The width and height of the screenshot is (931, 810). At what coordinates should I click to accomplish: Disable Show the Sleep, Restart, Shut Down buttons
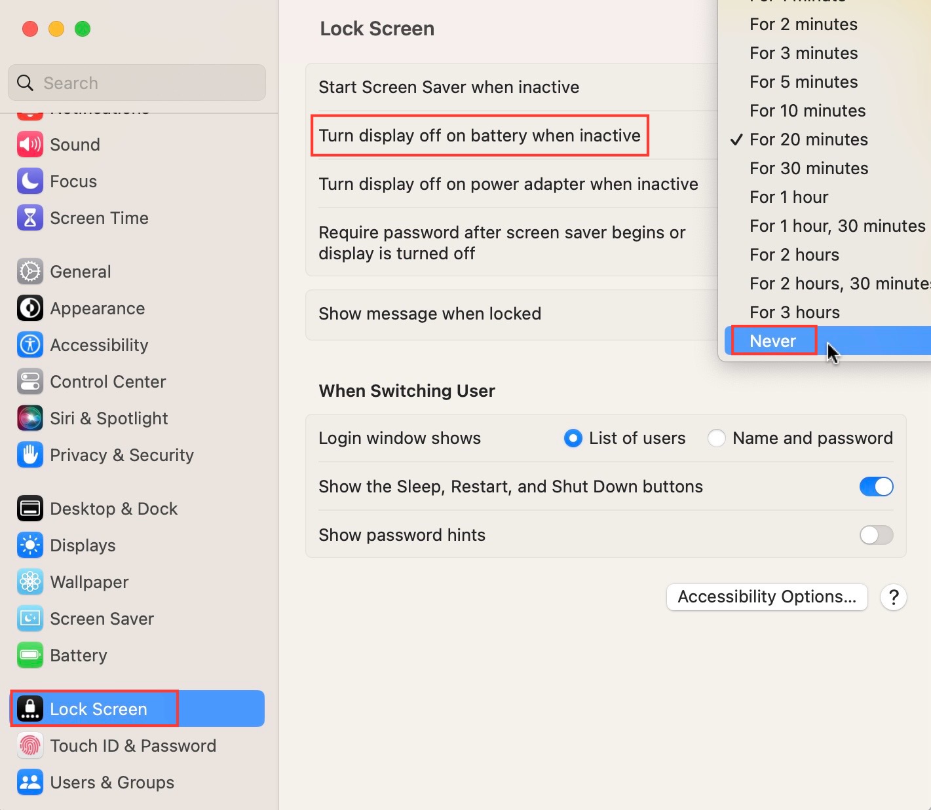coord(877,487)
